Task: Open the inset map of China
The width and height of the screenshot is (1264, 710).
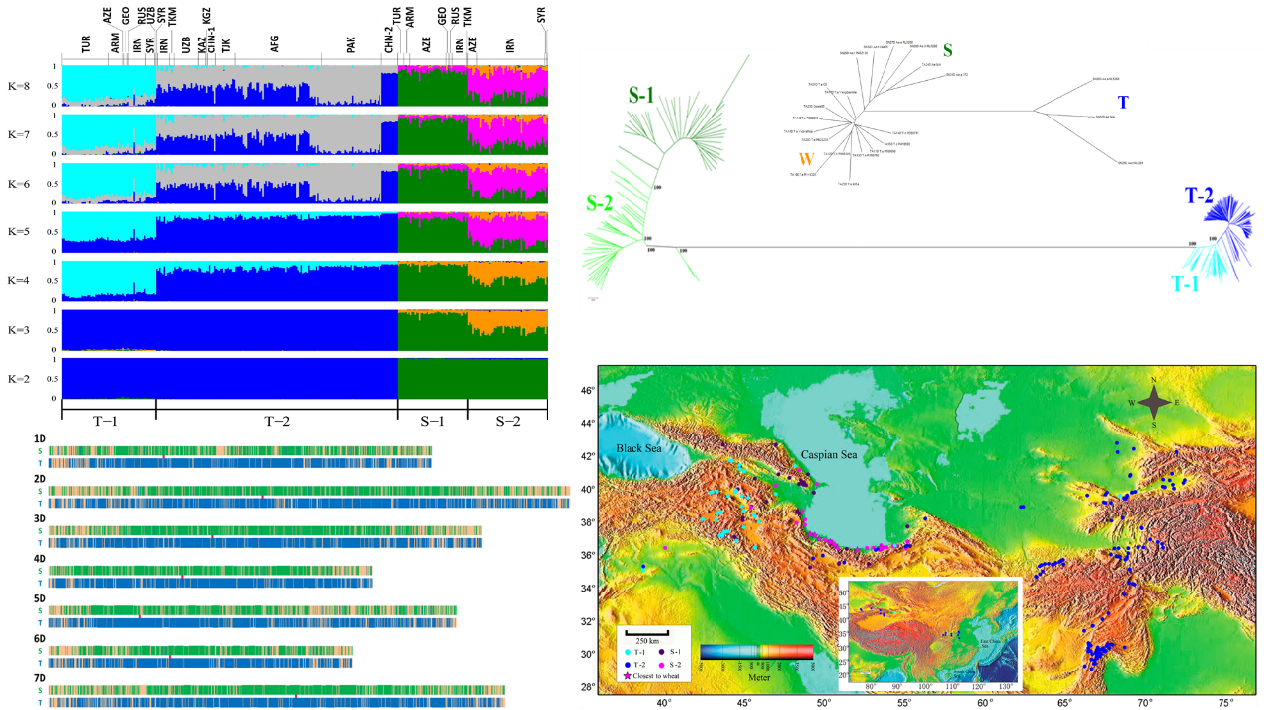Action: (x=927, y=633)
